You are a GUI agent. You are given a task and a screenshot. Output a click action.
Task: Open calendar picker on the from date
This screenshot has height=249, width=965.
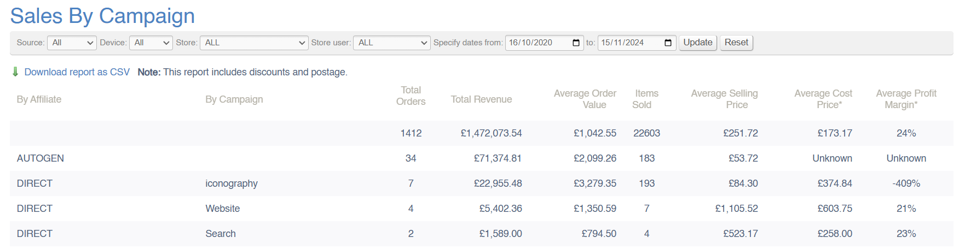[576, 43]
